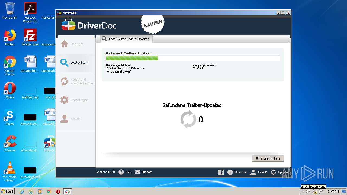347x195 pixels.
Task: Click the taskbar clock showing 8:47 AM
Action: pyautogui.click(x=333, y=191)
